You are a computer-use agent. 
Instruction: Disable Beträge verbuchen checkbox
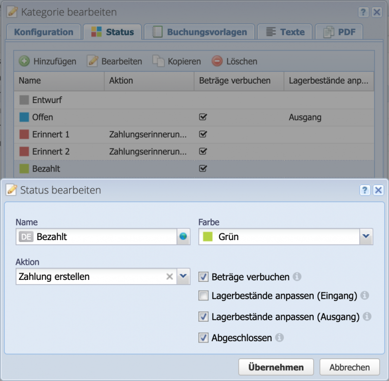click(203, 277)
